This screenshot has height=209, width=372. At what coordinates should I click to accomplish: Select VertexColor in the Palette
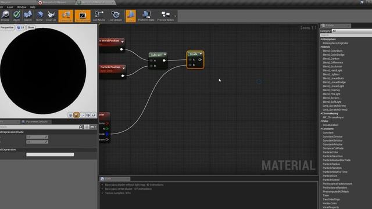coord(330,203)
